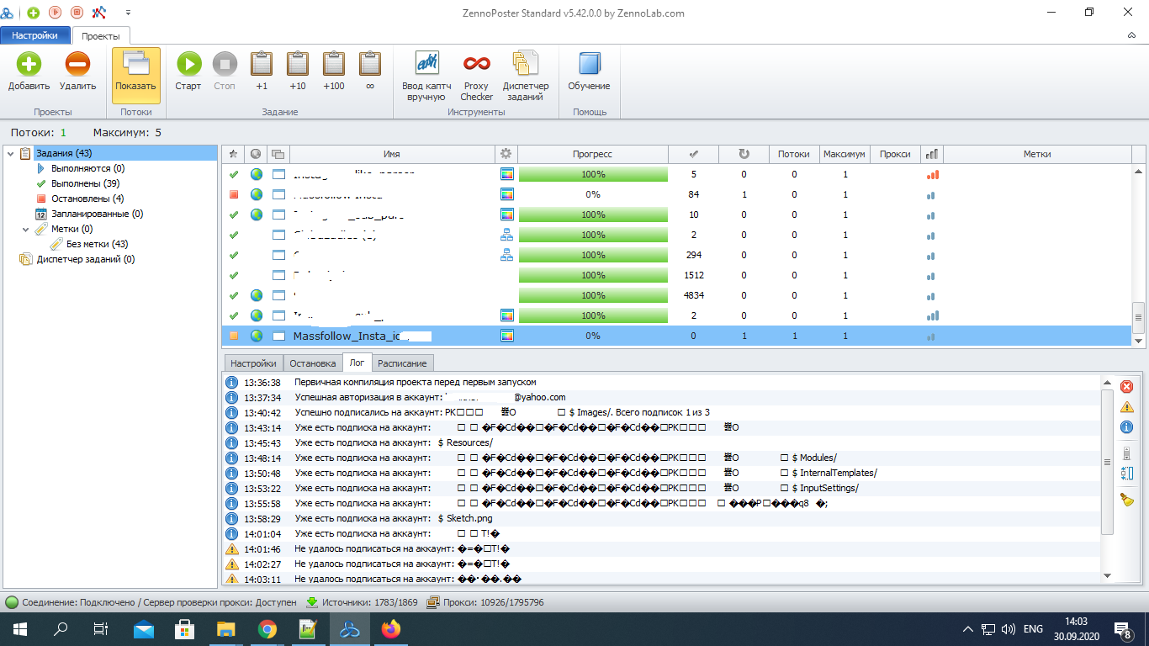Click the orange status square of selected Massfollow row
1149x646 pixels.
point(234,336)
